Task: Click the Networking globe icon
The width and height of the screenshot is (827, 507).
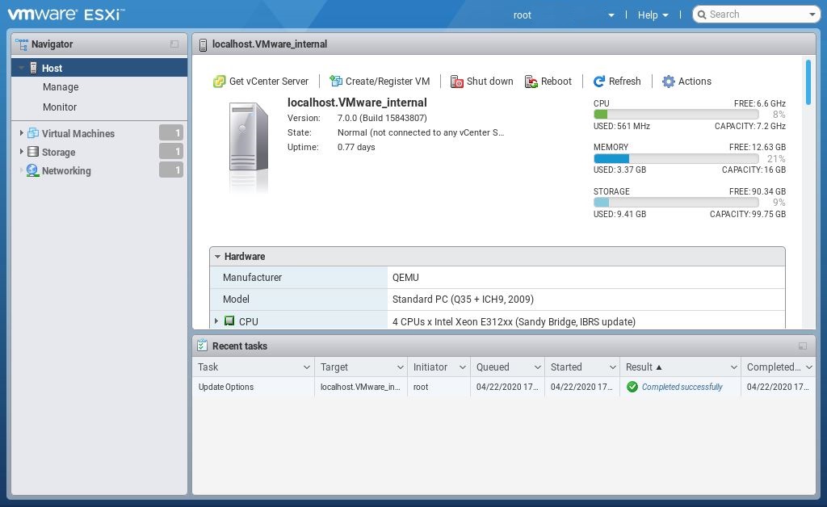Action: 32,170
